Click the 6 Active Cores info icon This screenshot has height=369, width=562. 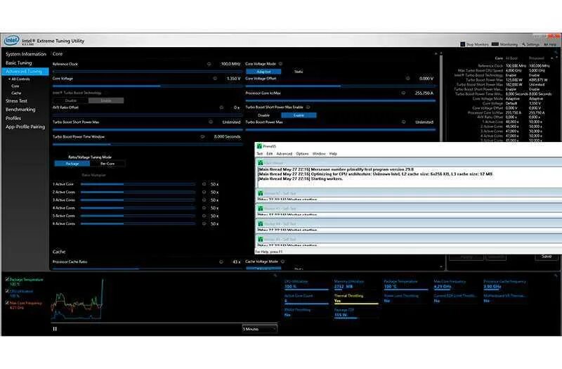tap(204, 224)
